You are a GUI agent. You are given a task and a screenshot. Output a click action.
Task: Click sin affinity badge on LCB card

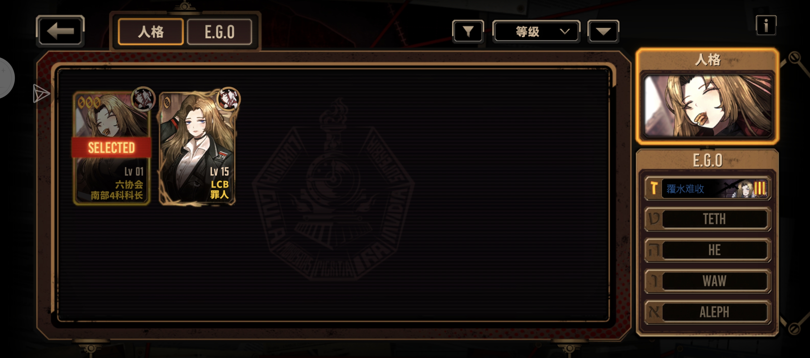tap(229, 99)
